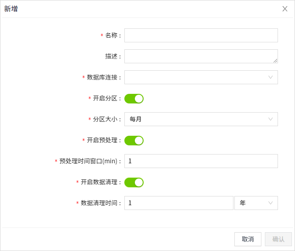The height and width of the screenshot is (251, 295).
Task: Toggle the 开启数据清理 switch
Action: [x=134, y=182]
